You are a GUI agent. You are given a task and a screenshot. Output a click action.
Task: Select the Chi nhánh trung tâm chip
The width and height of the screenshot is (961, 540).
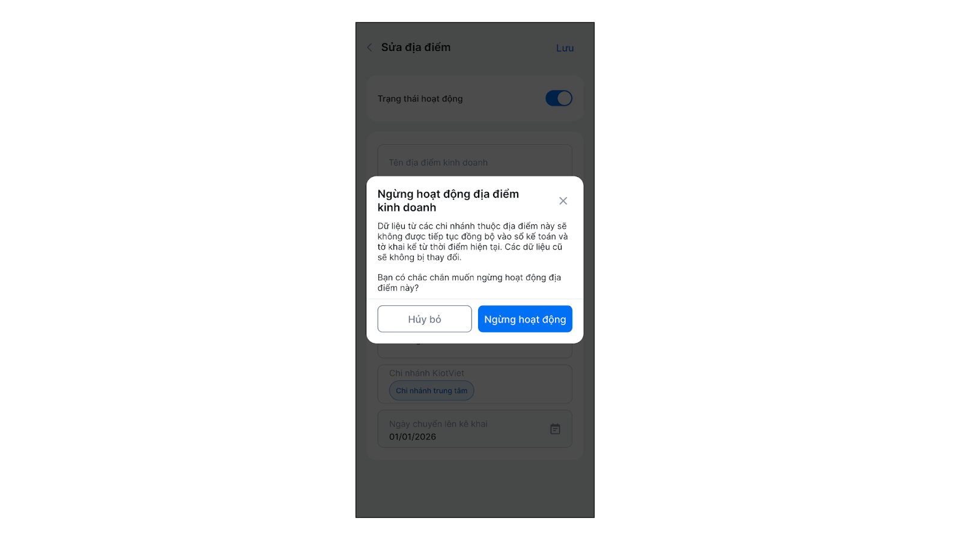[x=432, y=391]
